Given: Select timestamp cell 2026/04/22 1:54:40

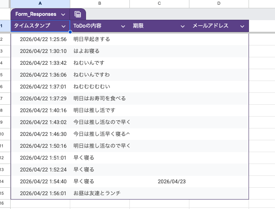Looking at the screenshot, I should point(43,181).
